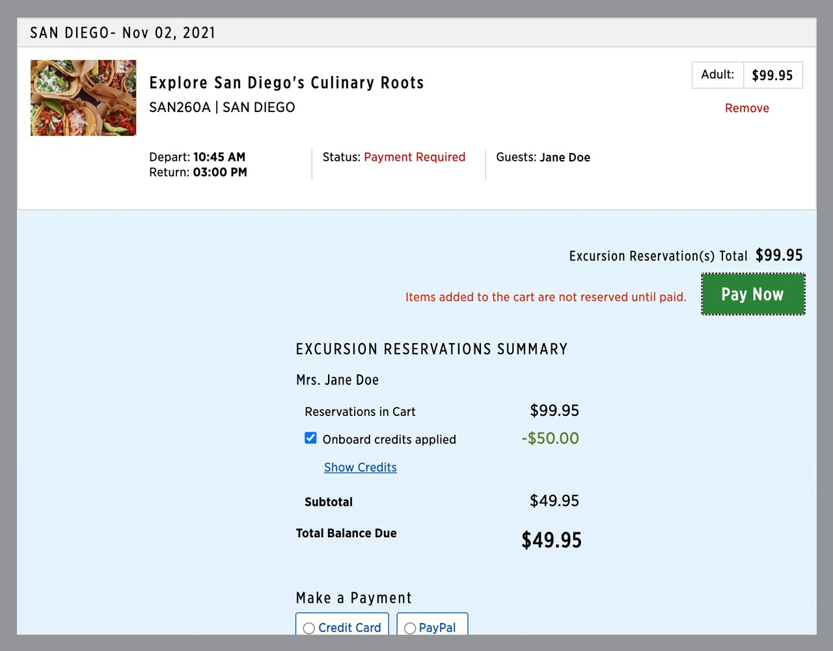Click the taco excursion thumbnail image
The image size is (833, 651).
tap(83, 98)
